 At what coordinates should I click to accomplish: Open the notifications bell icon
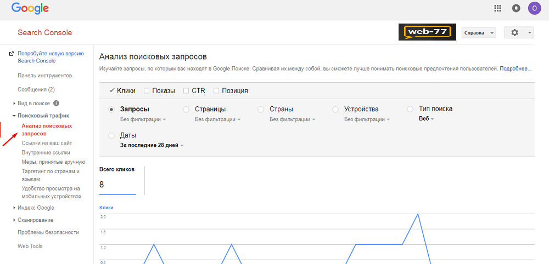tap(516, 8)
